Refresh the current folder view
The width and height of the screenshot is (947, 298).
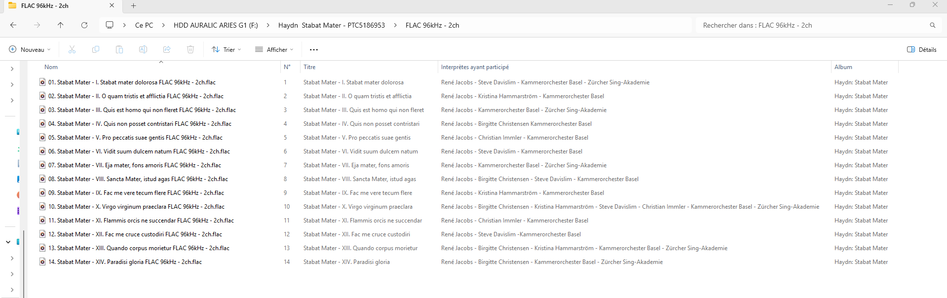[84, 25]
